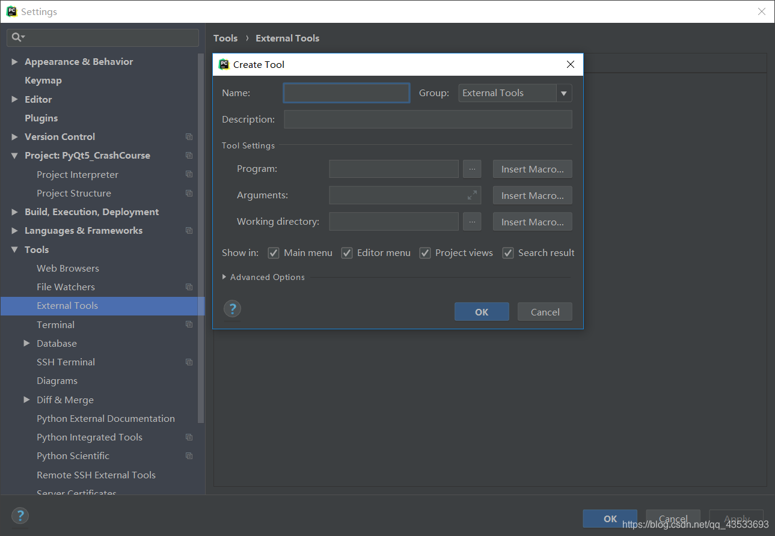Focus the Arguments input field
775x536 pixels.
click(405, 195)
